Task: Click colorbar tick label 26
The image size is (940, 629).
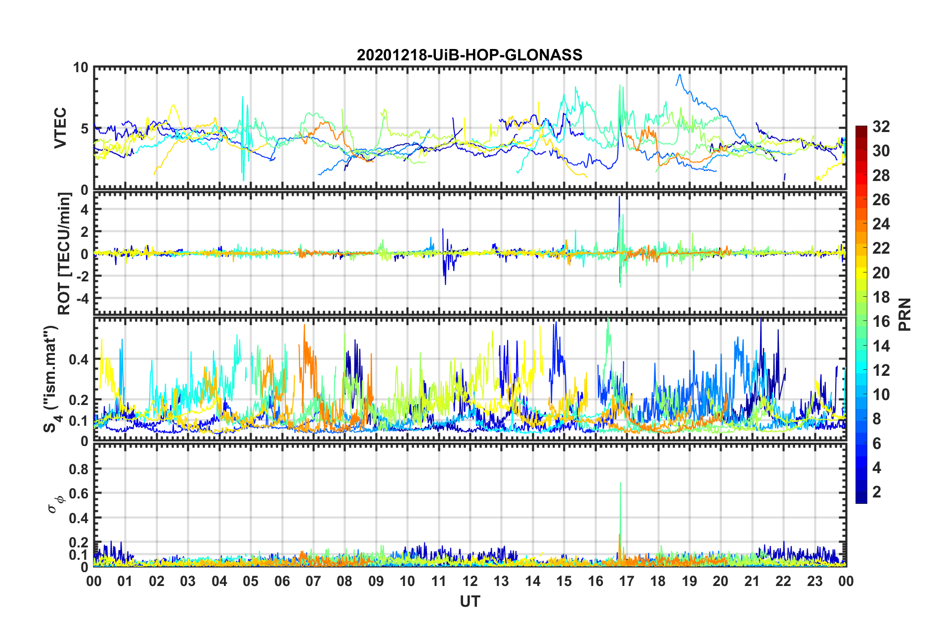Action: coord(881,200)
